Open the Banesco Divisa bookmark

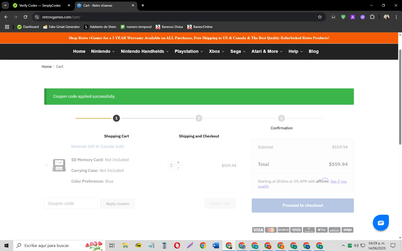[x=169, y=27]
